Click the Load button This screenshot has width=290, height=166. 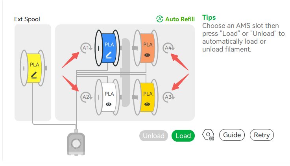183,136
